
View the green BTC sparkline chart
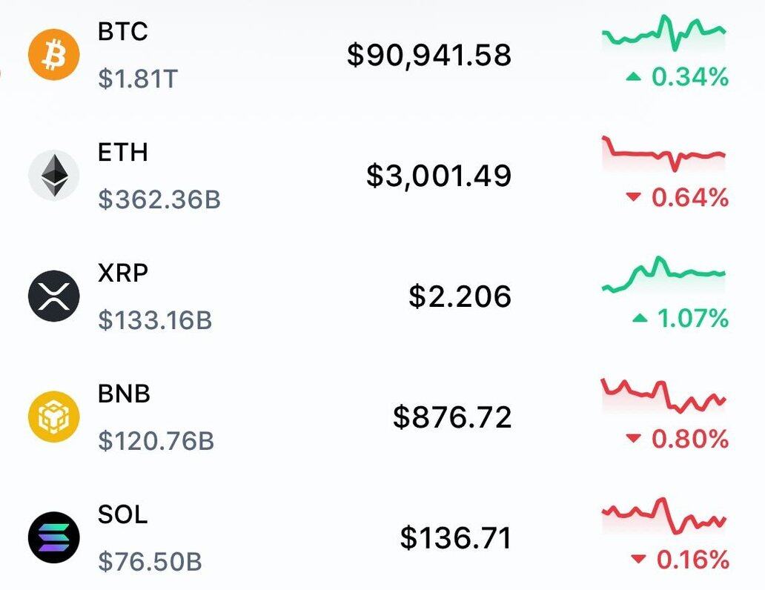[663, 33]
